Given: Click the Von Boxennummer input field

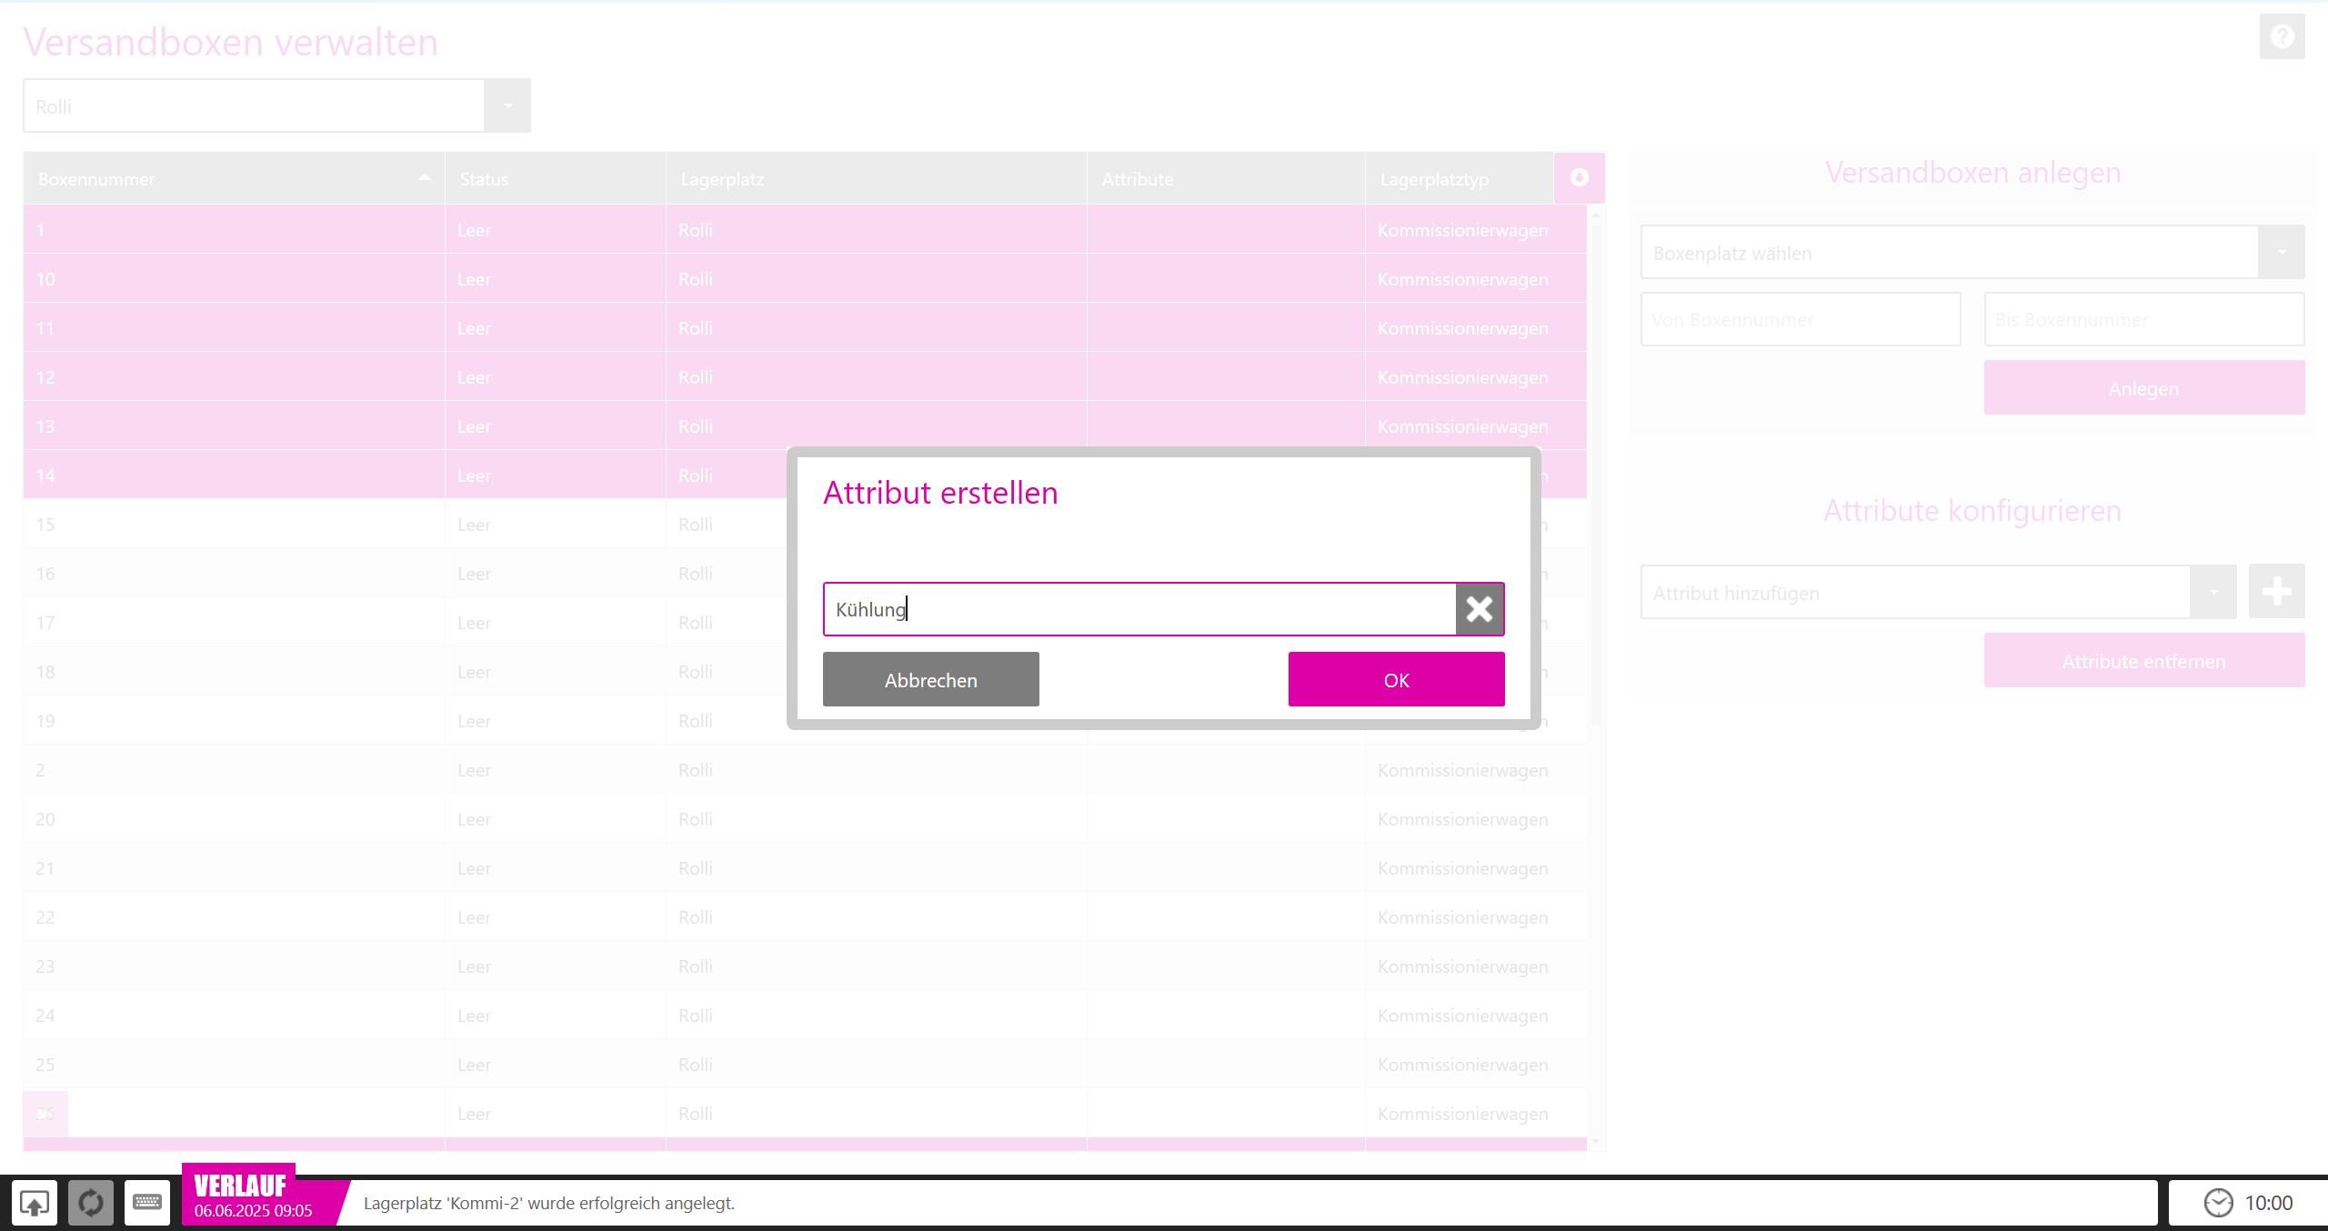Looking at the screenshot, I should 1800,320.
